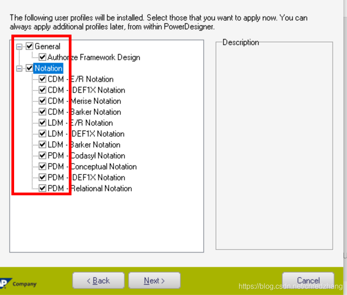The width and height of the screenshot is (347, 295).
Task: Uncheck the PDM - Conceptual Notation checkbox
Action: pos(42,166)
